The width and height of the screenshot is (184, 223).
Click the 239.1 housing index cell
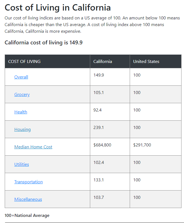[99, 128]
